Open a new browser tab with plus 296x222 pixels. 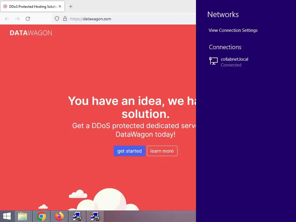coord(71,7)
